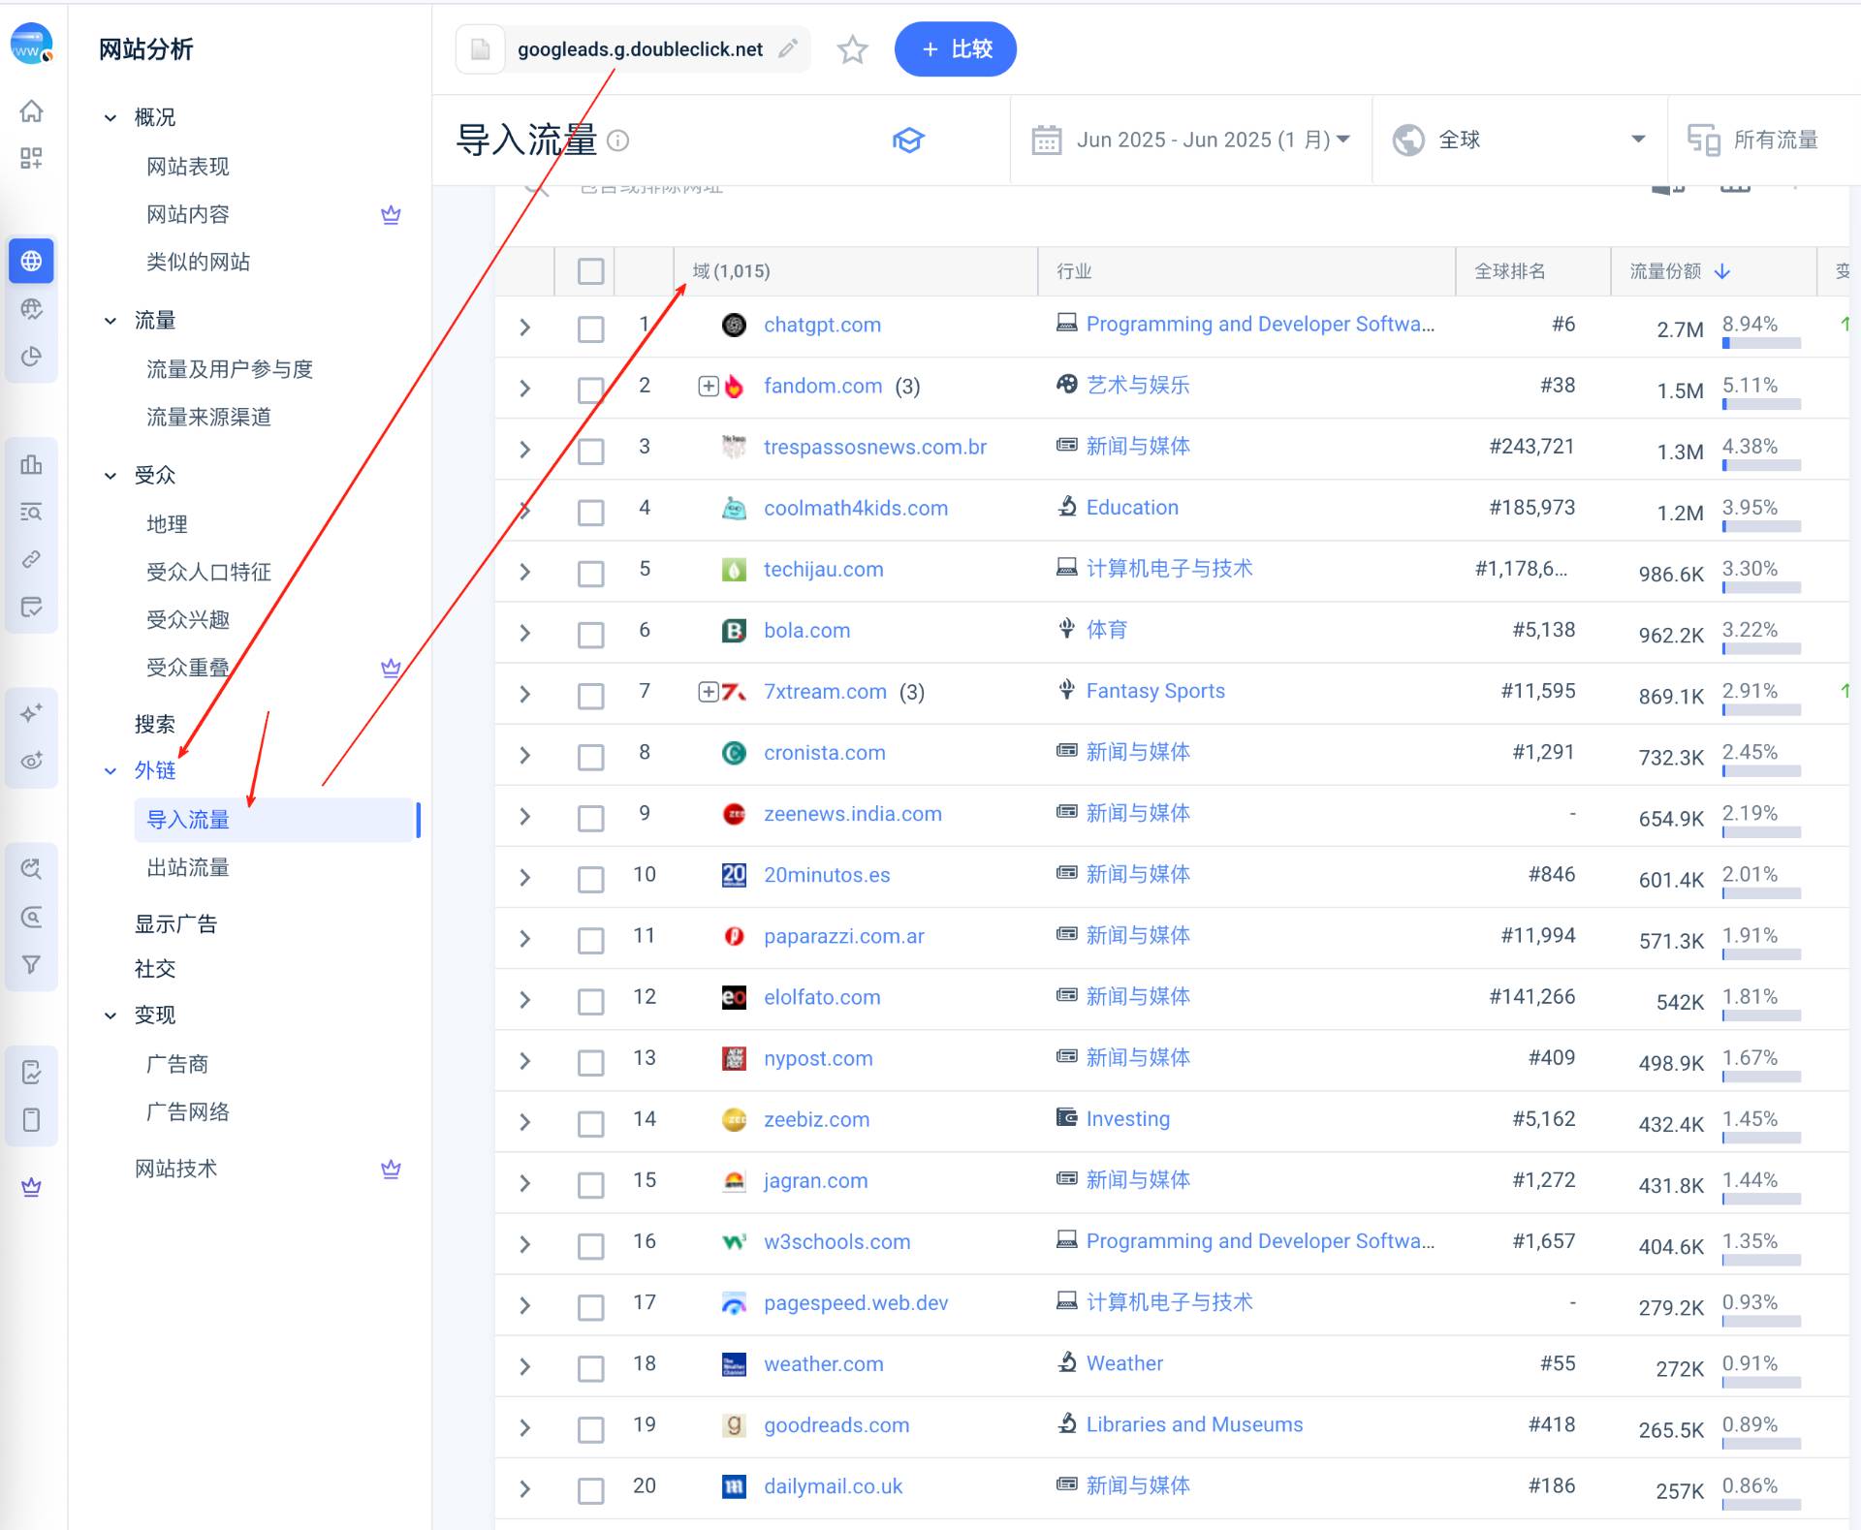Click the 全球排名 column header
The height and width of the screenshot is (1530, 1861).
tap(1509, 271)
